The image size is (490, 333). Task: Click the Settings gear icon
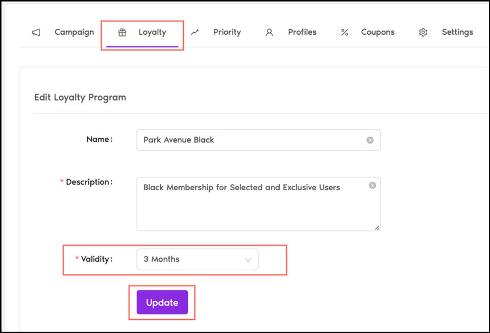423,32
